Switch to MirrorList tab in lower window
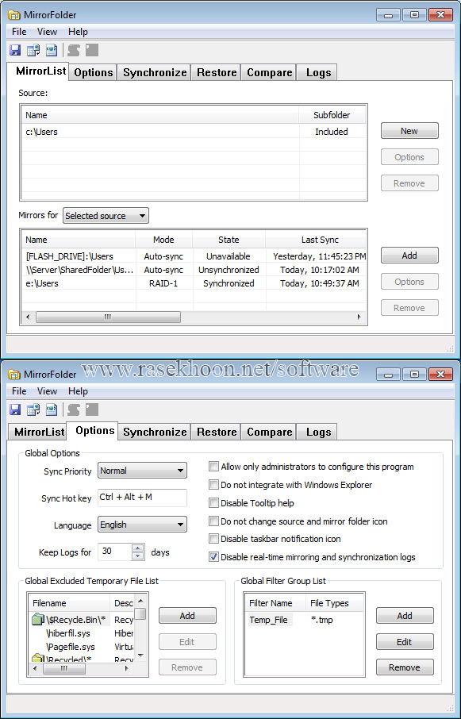The height and width of the screenshot is (719, 461). click(x=39, y=432)
